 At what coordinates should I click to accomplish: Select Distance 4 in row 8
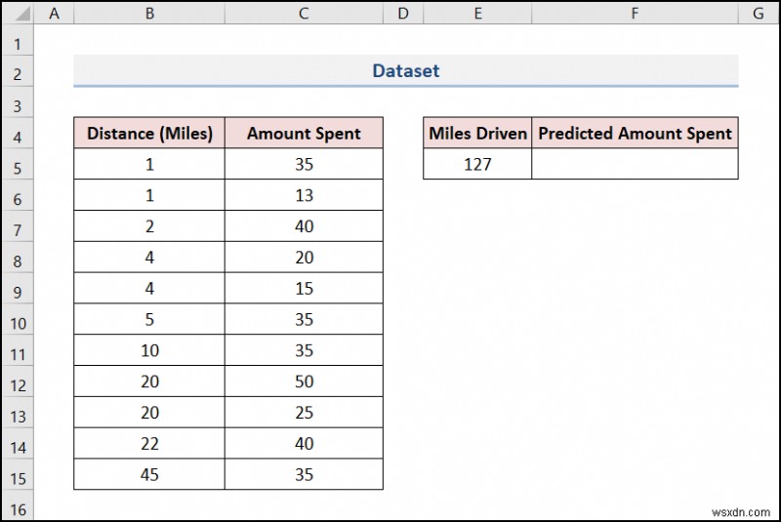pyautogui.click(x=149, y=258)
